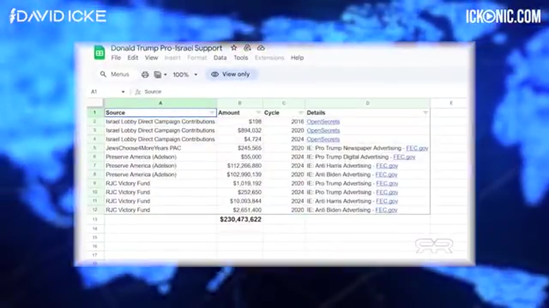Select the $112,266,880 amount cell
The width and height of the screenshot is (549, 308).
(240, 166)
